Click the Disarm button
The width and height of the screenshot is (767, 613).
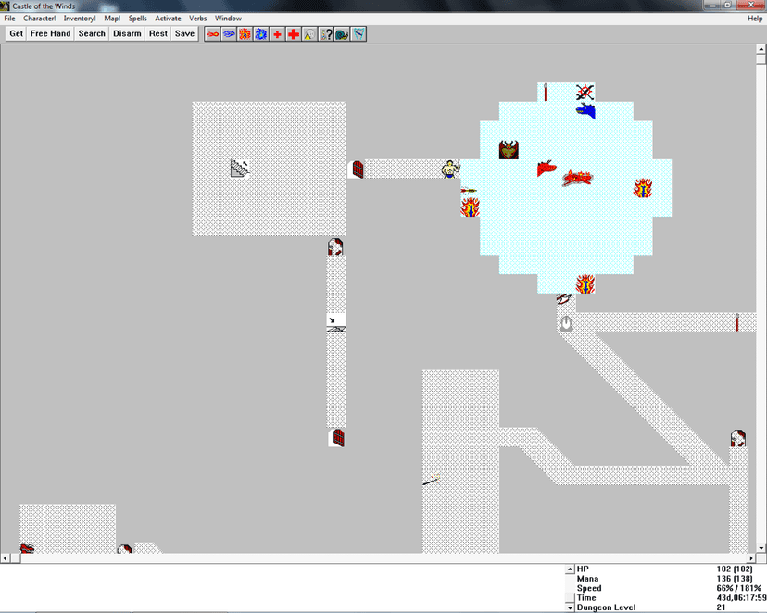pos(127,33)
